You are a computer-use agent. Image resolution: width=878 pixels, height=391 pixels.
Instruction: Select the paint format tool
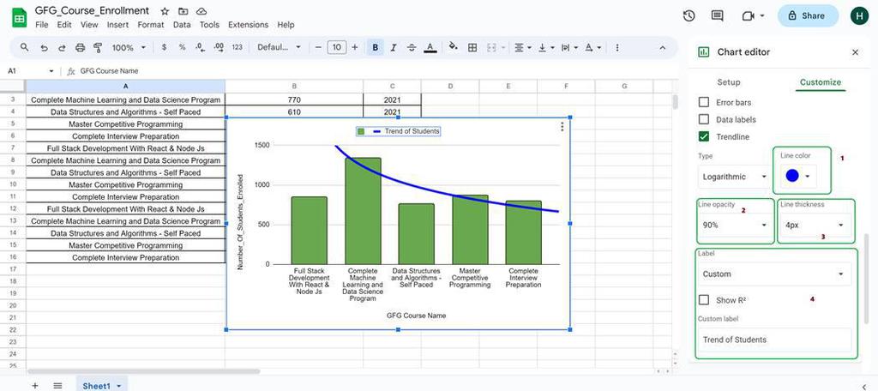98,48
